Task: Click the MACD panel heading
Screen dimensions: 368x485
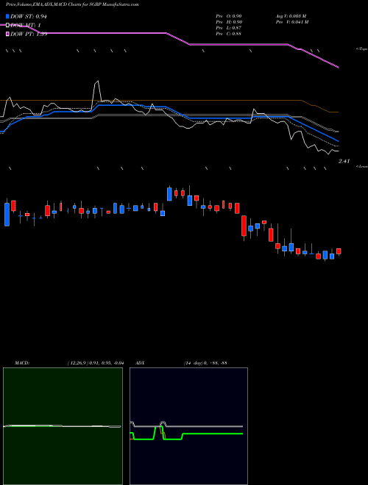Action: pos(22,363)
